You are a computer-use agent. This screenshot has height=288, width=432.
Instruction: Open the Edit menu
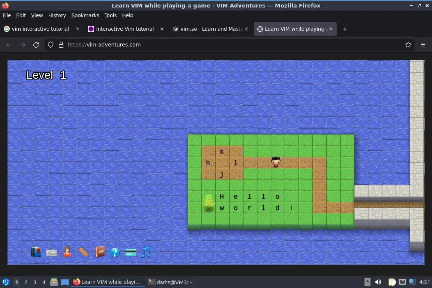coord(21,15)
